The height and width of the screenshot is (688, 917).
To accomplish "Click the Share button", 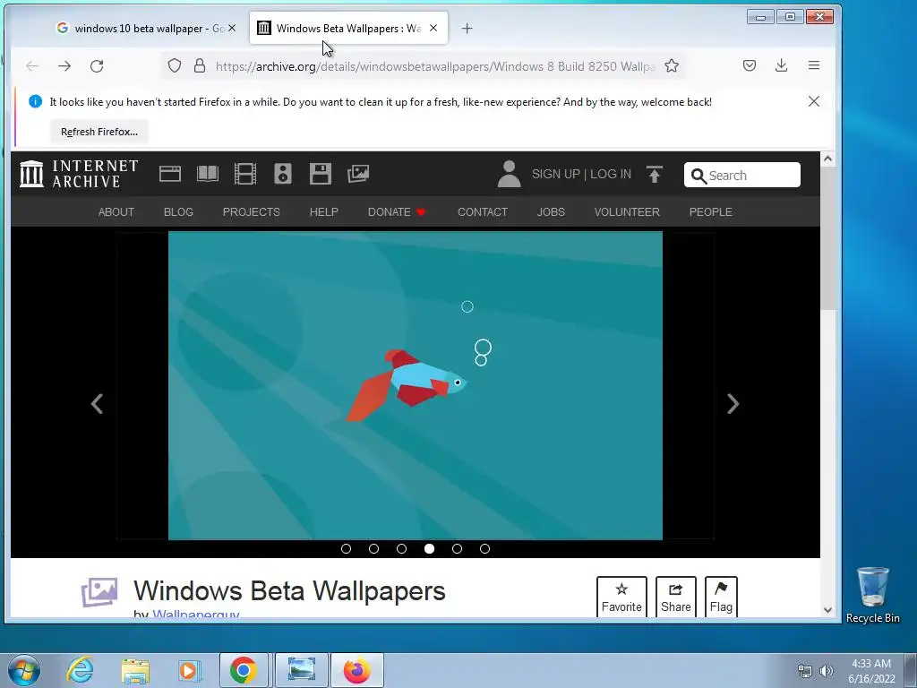I will (676, 598).
